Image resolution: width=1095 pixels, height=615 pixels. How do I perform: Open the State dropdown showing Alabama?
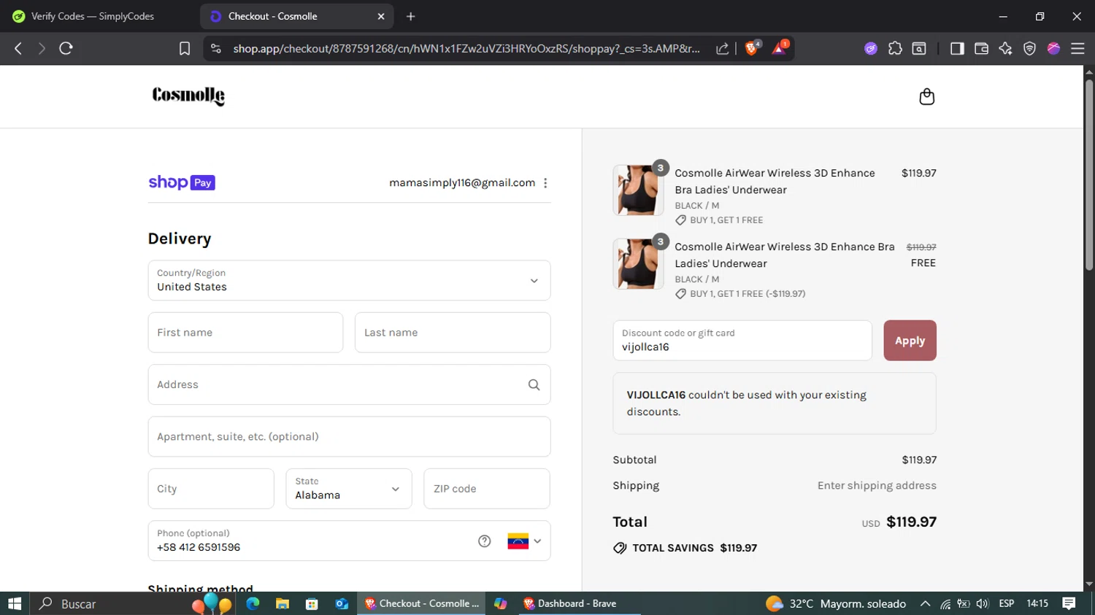[x=349, y=489]
